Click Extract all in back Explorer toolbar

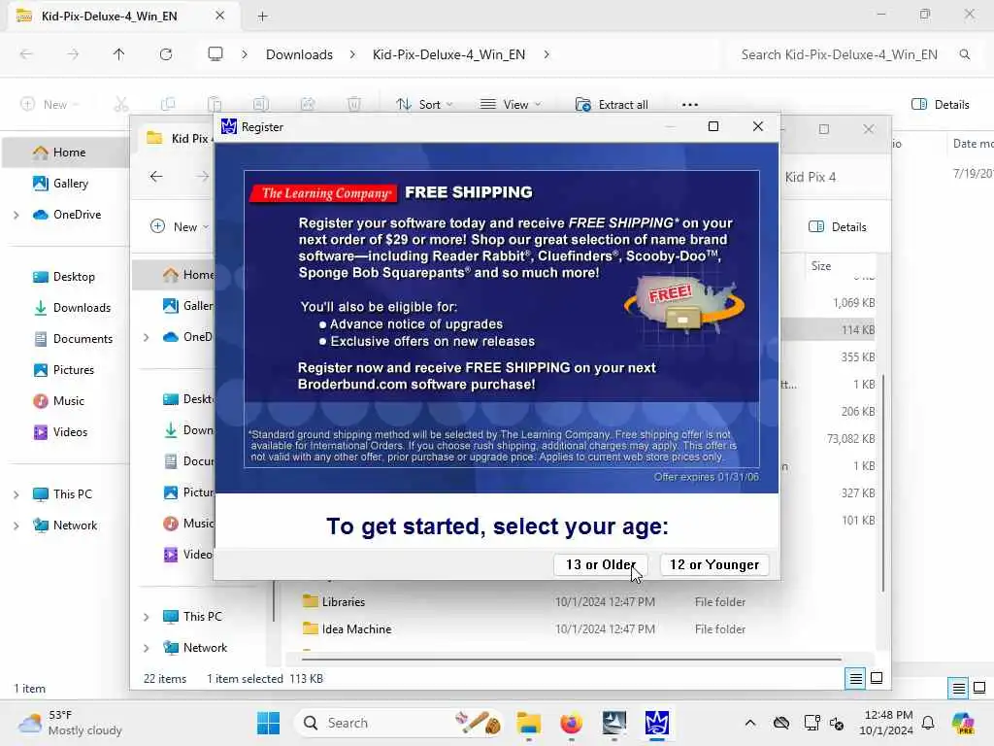pyautogui.click(x=612, y=105)
